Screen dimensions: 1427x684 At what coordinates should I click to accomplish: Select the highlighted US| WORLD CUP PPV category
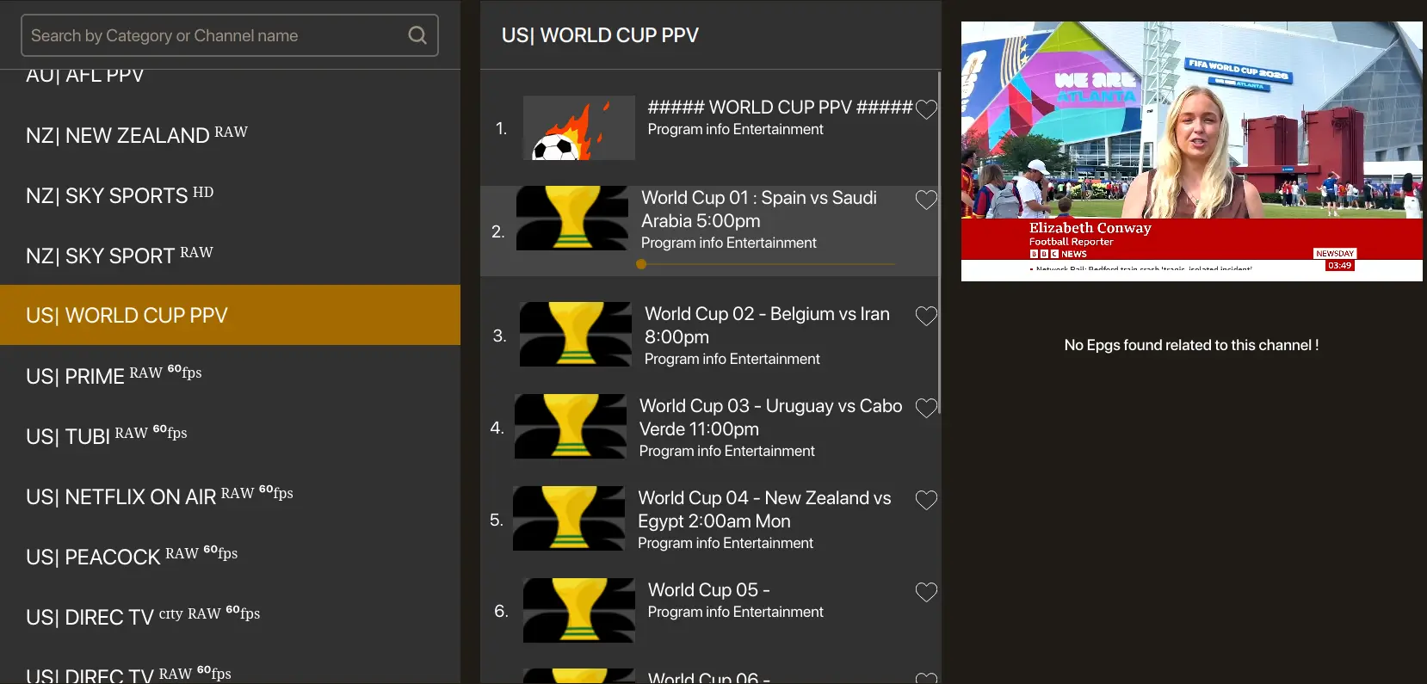point(230,315)
